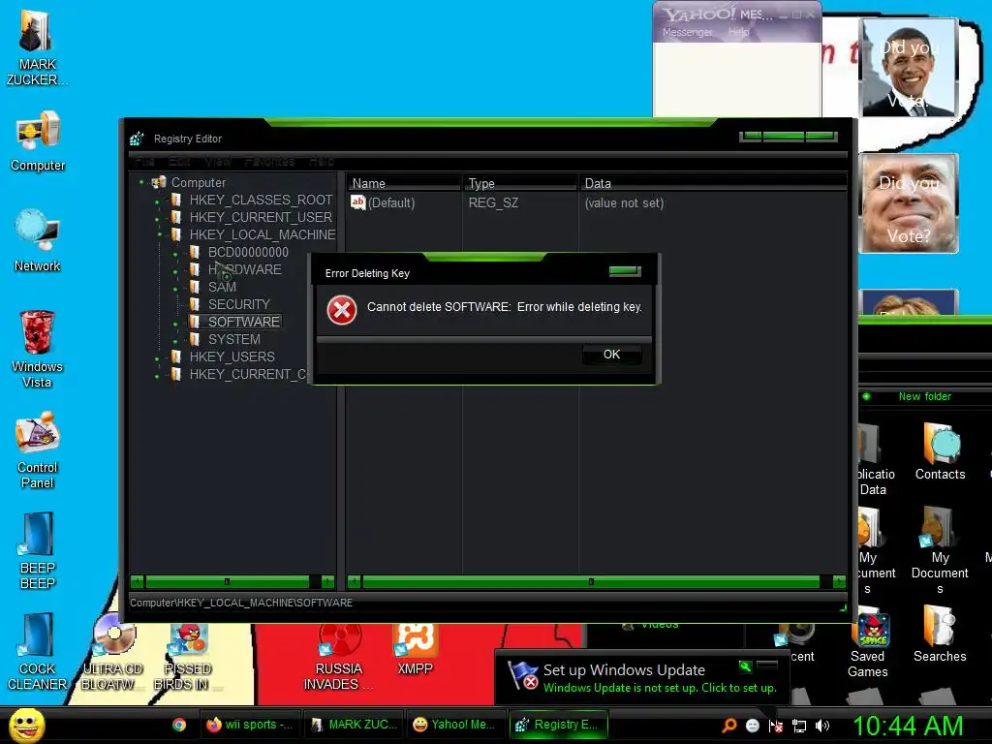The height and width of the screenshot is (744, 992).
Task: Expand HKEY_CLASSES_ROOT with its green dot
Action: [x=158, y=201]
